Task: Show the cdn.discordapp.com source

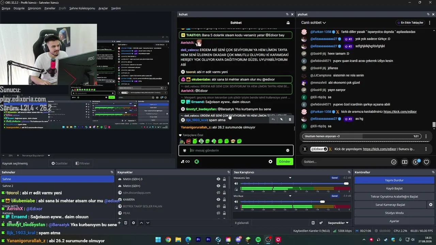Action: click(x=218, y=193)
